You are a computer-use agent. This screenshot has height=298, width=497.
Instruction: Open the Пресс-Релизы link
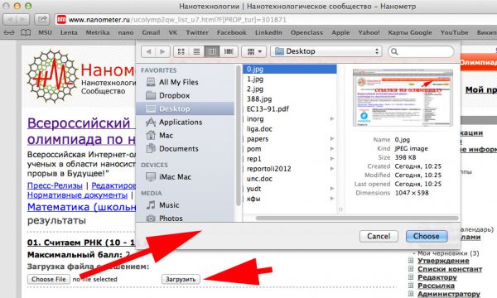(x=55, y=185)
